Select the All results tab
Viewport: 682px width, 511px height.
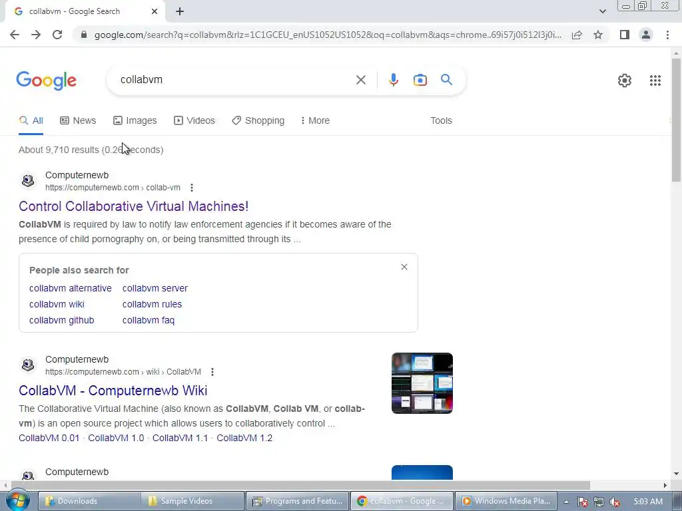pos(31,121)
